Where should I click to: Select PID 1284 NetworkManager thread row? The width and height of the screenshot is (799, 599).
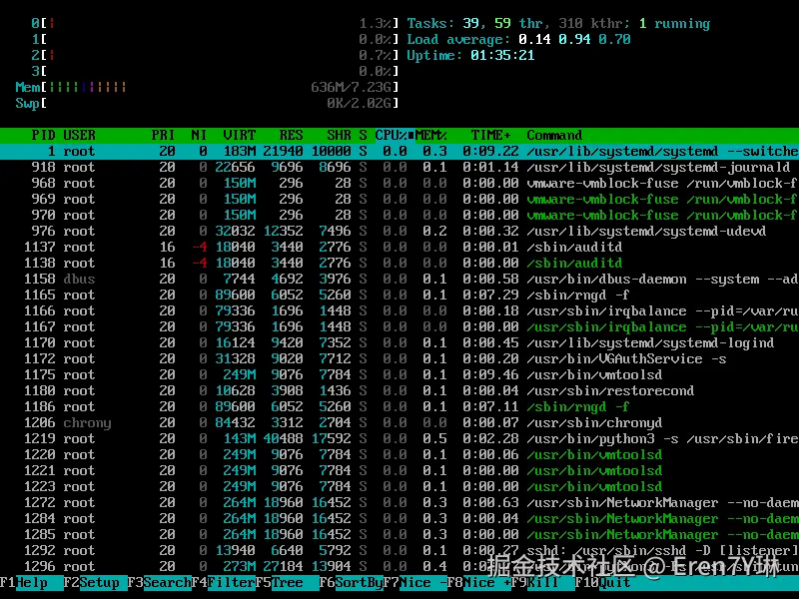tap(399, 518)
